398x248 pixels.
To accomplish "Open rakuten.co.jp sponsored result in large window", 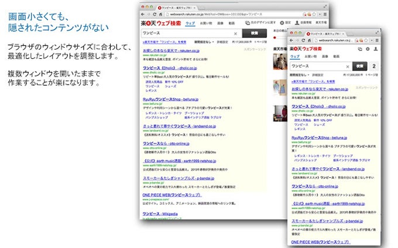I will (171, 51).
